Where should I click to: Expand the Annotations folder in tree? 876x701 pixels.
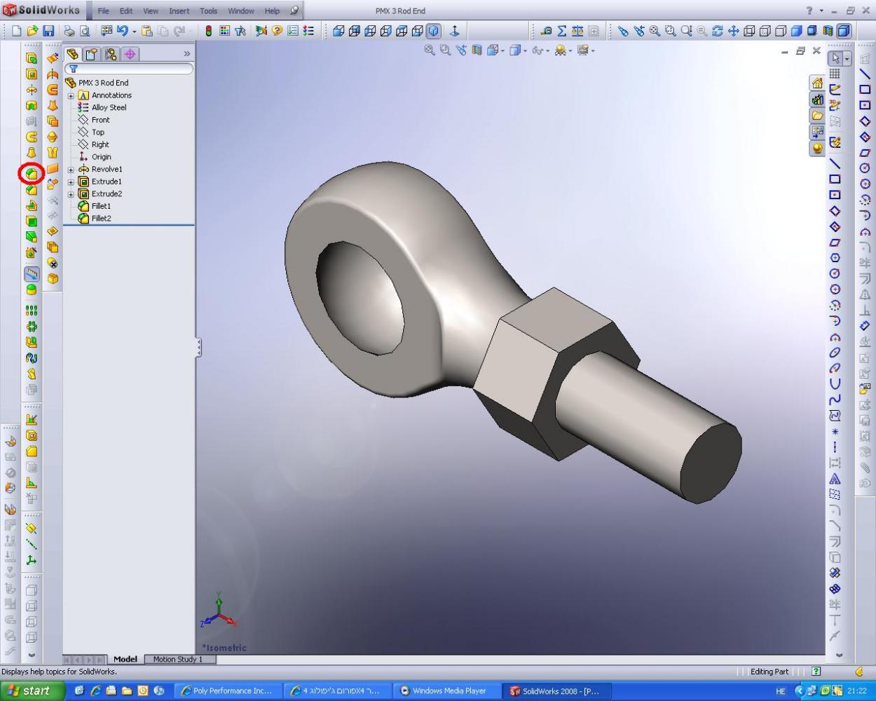pos(71,95)
